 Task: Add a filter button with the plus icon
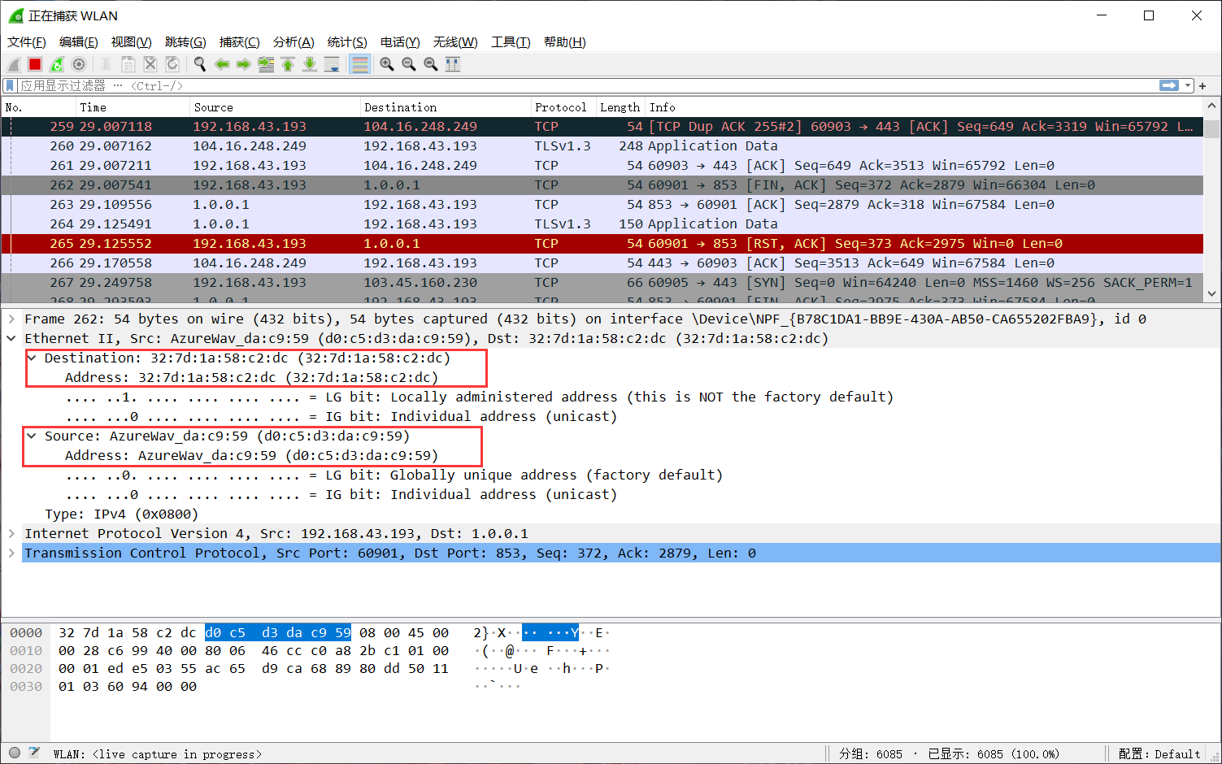pyautogui.click(x=1202, y=85)
